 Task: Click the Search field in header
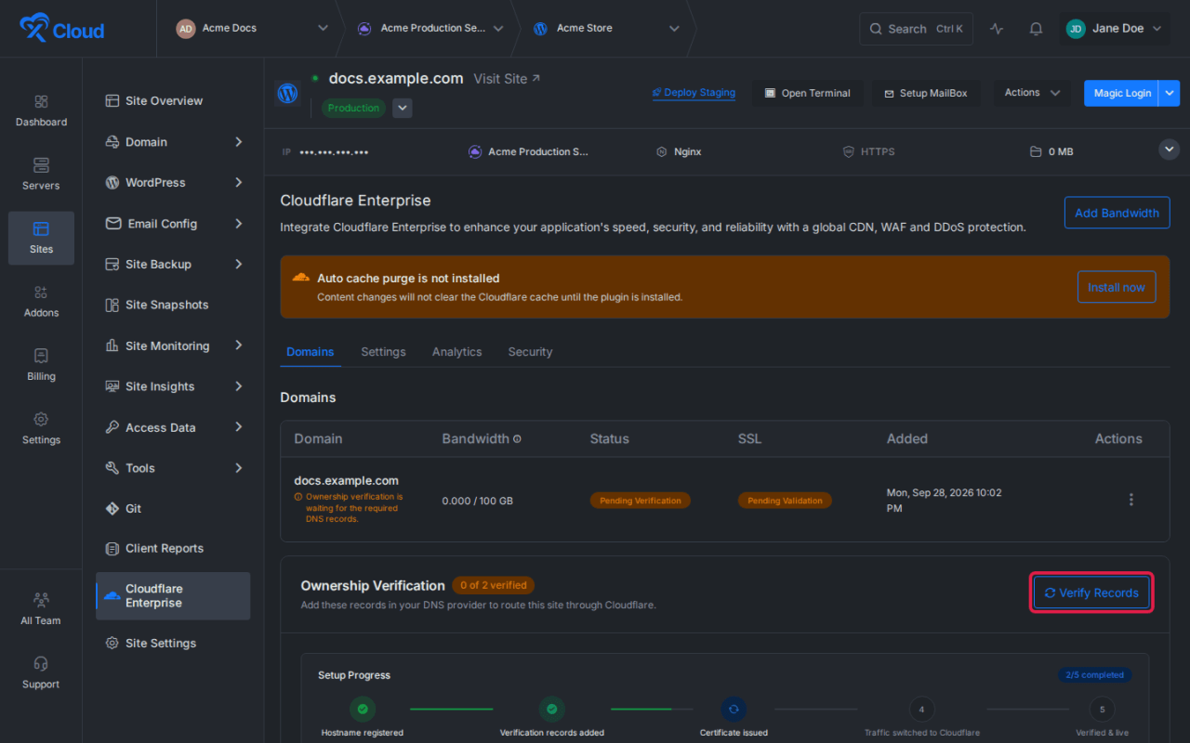pyautogui.click(x=916, y=29)
